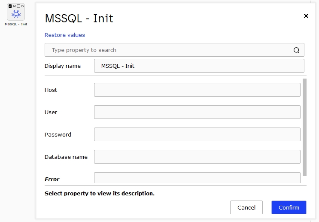Click the Restore values link
Image resolution: width=319 pixels, height=222 pixels.
(65, 35)
